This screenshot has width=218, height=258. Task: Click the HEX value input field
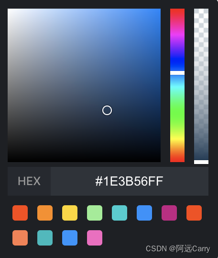click(130, 181)
